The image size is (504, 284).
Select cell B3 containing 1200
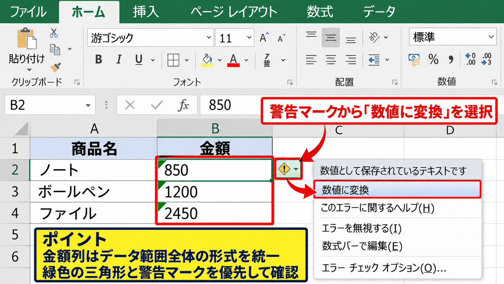pos(214,192)
